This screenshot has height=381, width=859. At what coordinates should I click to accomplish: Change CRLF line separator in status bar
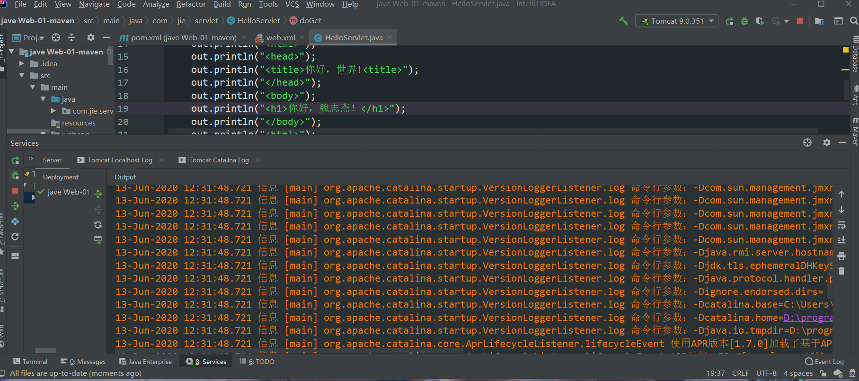(x=740, y=373)
